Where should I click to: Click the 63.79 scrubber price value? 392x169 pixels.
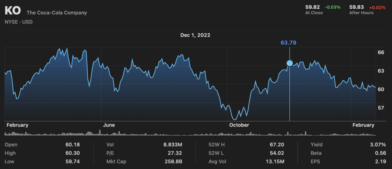pyautogui.click(x=289, y=43)
